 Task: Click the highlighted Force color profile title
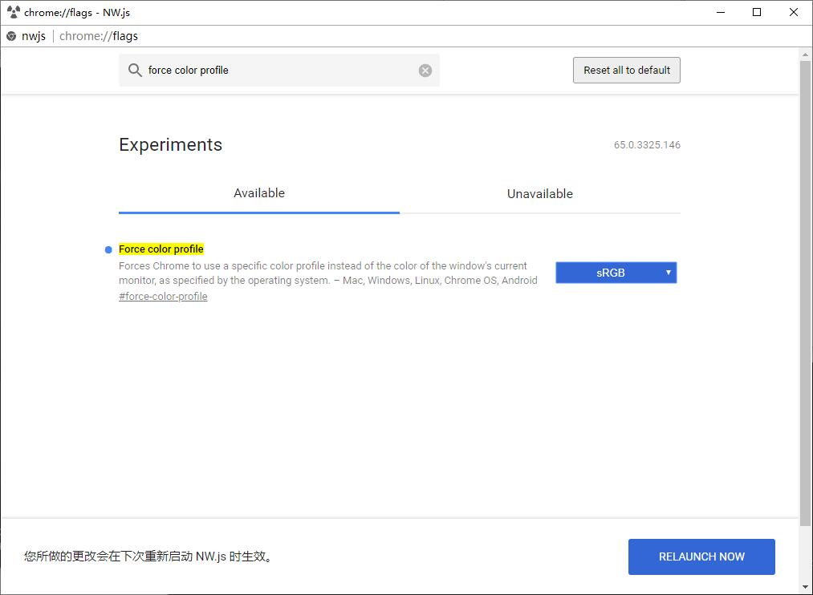[161, 249]
